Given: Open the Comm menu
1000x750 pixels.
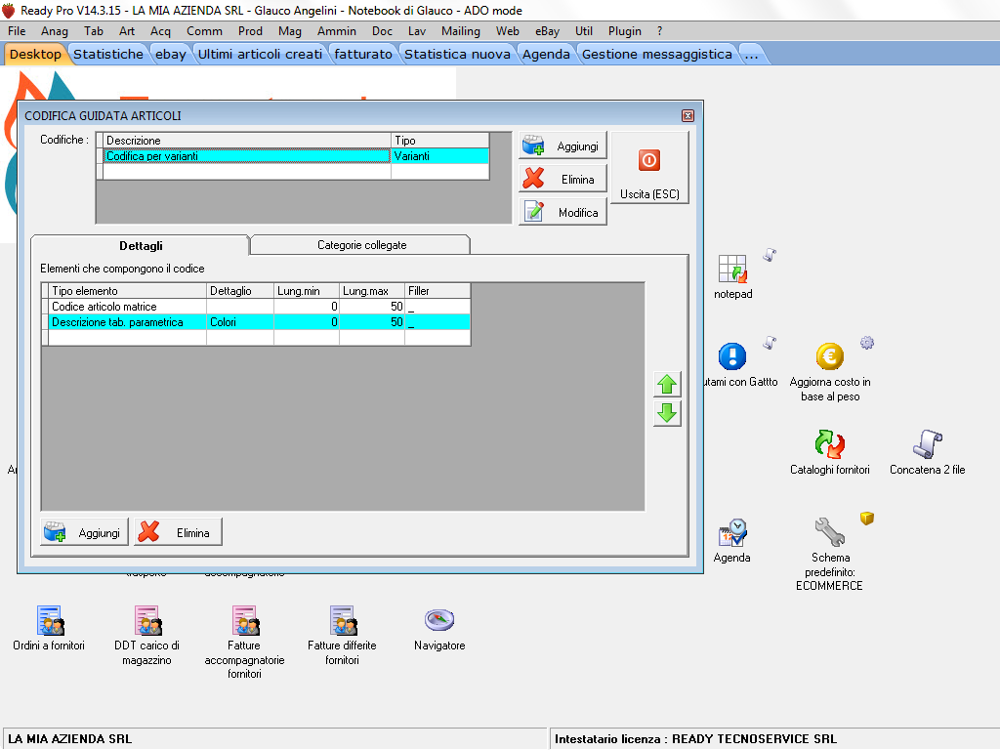Looking at the screenshot, I should click(204, 31).
